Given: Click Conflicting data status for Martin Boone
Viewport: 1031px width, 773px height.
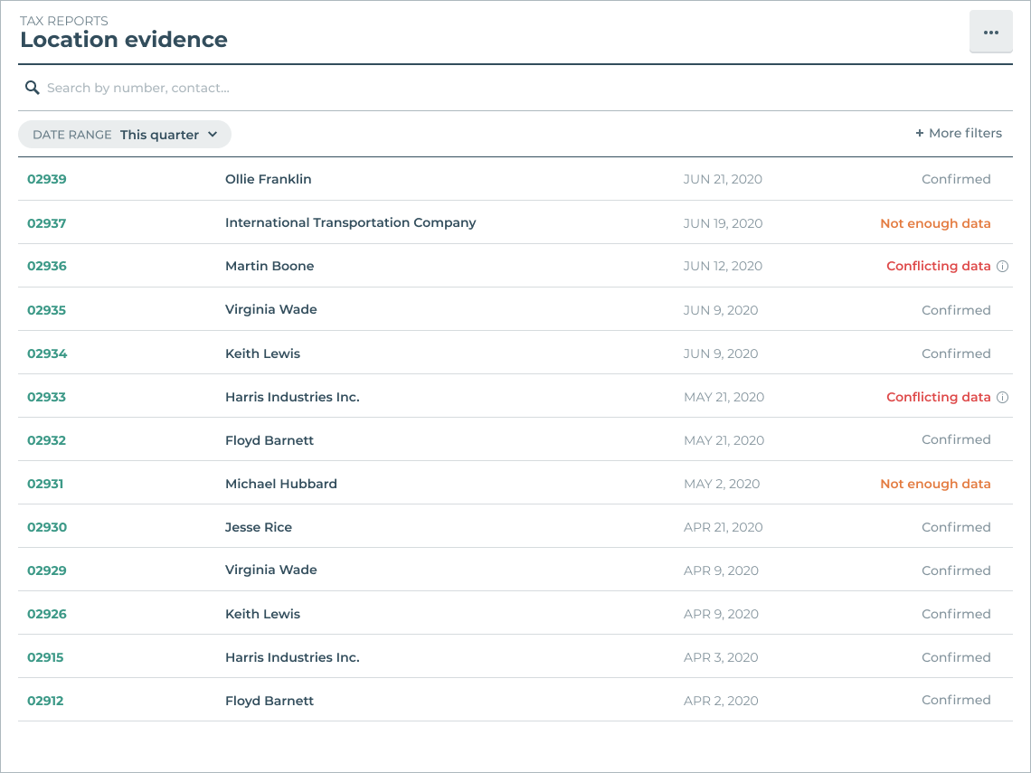Looking at the screenshot, I should [x=938, y=266].
